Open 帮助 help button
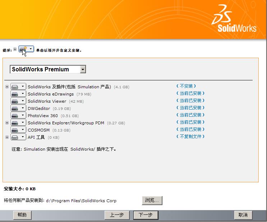Screen dimensions: 267x222 click(x=22, y=215)
